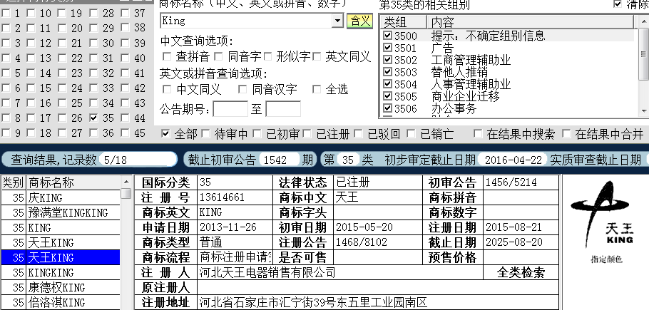Viewport: 649px width, 310px height.
Task: Tick the 已注册 status checkbox
Action: (307, 133)
